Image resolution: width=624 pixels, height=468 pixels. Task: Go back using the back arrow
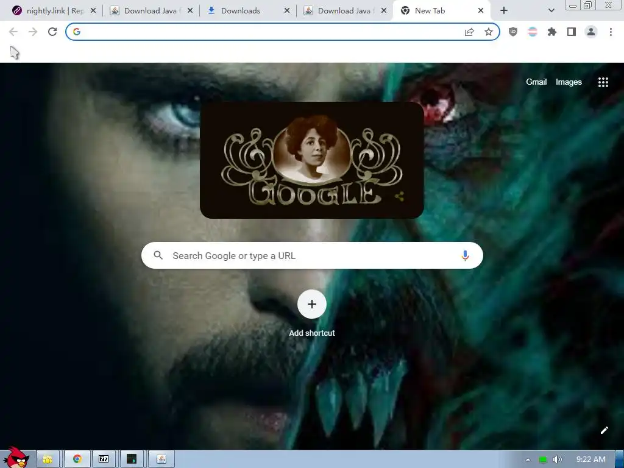(x=13, y=32)
